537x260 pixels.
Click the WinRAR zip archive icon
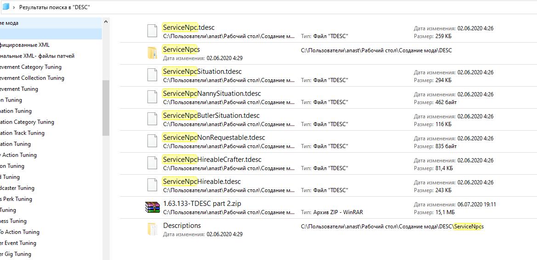click(152, 207)
